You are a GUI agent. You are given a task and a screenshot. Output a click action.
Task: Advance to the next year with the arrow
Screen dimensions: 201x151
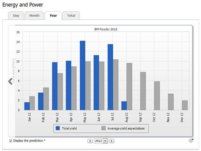112,141
